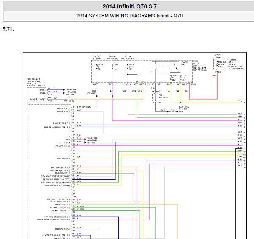Image resolution: width=254 pixels, height=239 pixels.
Task: Click the "2014 Infiniti Q70 3.7" title
Action: coord(129,6)
